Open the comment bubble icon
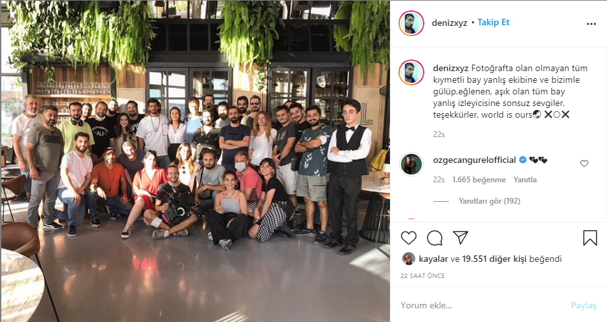This screenshot has width=607, height=322. 435,238
